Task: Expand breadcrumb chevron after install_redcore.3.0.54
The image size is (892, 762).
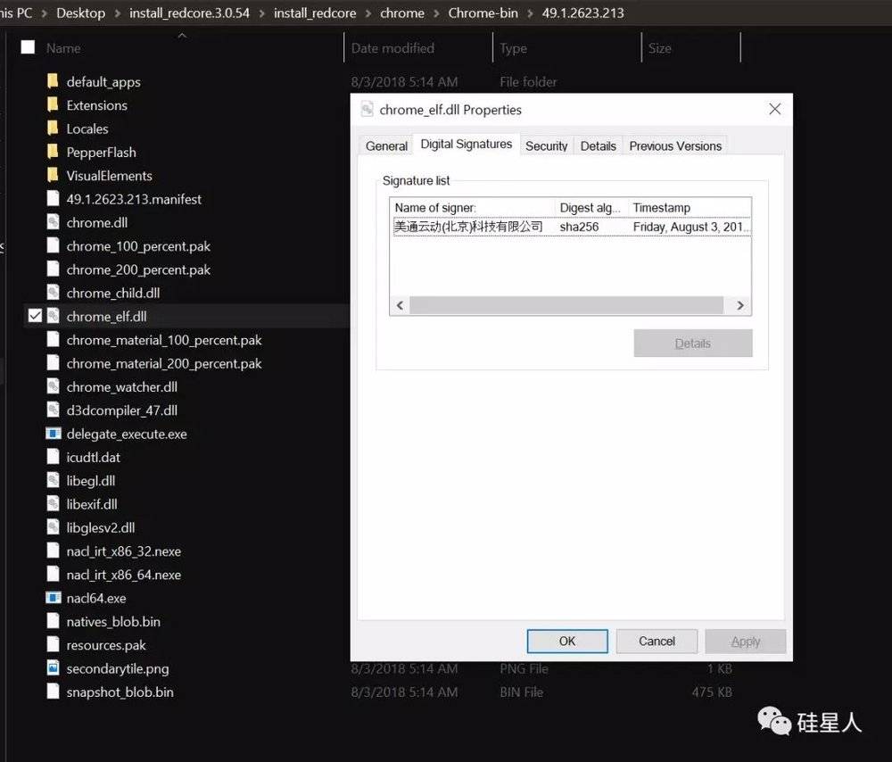Action: [261, 13]
